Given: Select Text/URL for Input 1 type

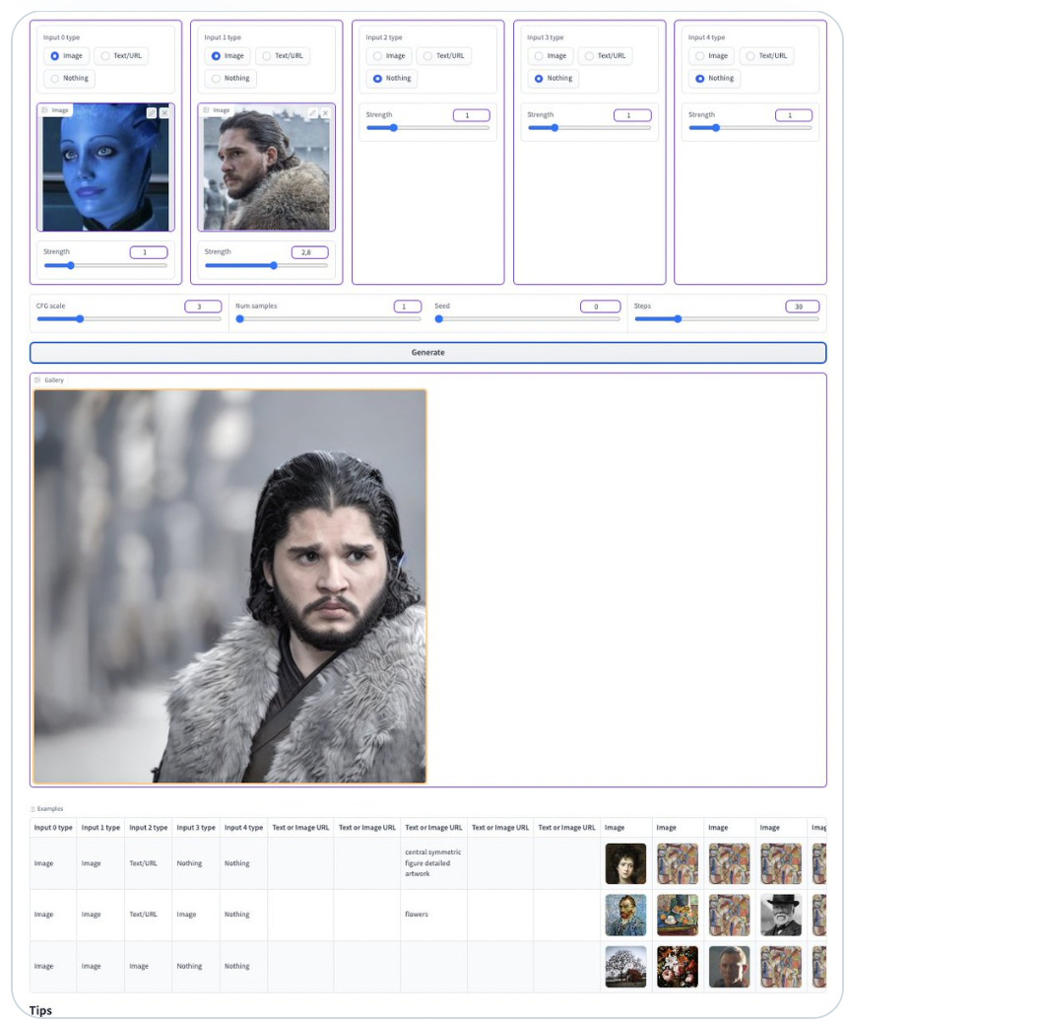Looking at the screenshot, I should (282, 56).
